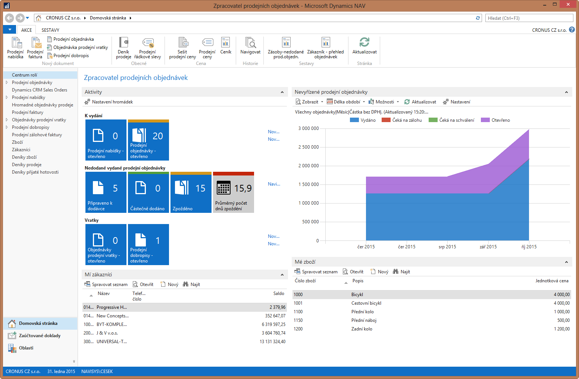This screenshot has height=379, width=579.
Task: Open Připraveno k dodávce tile
Action: [x=106, y=192]
